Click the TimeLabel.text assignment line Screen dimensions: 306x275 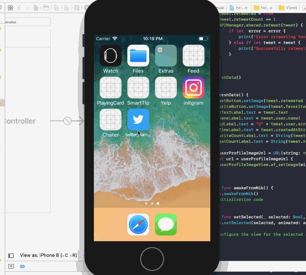coord(263,130)
